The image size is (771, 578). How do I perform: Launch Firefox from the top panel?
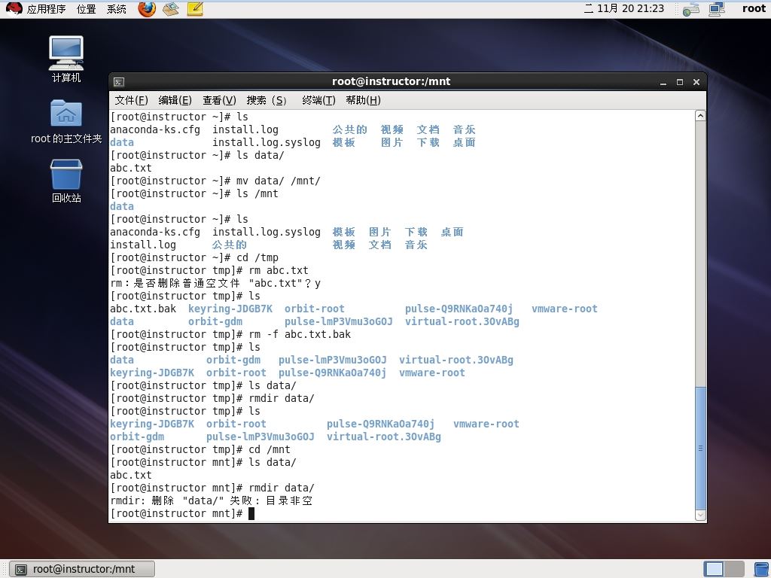click(x=147, y=9)
